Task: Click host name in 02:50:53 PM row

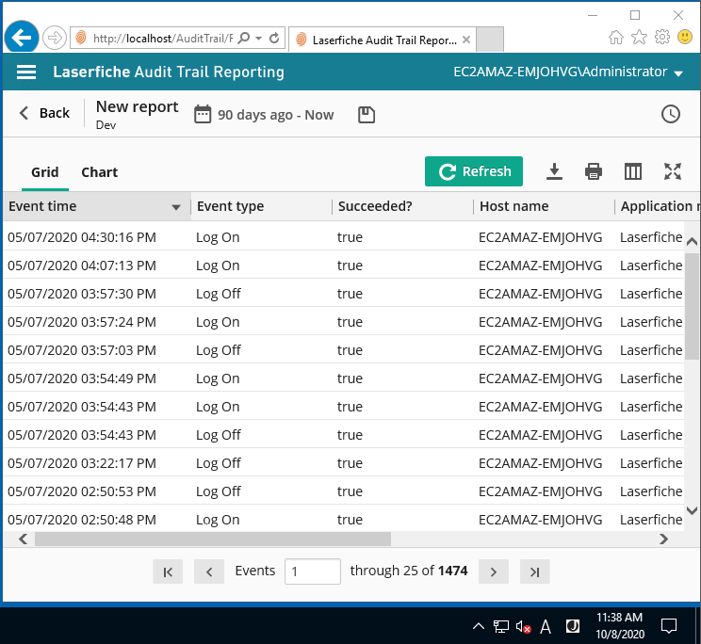Action: pyautogui.click(x=540, y=491)
